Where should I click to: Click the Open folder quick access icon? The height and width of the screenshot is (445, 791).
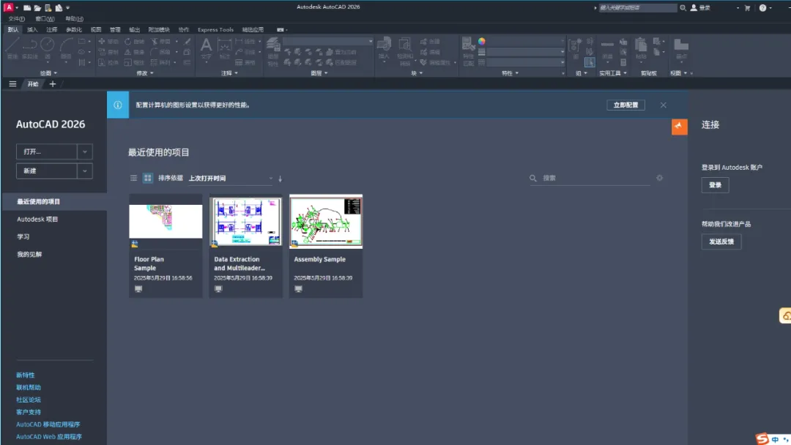pos(37,7)
